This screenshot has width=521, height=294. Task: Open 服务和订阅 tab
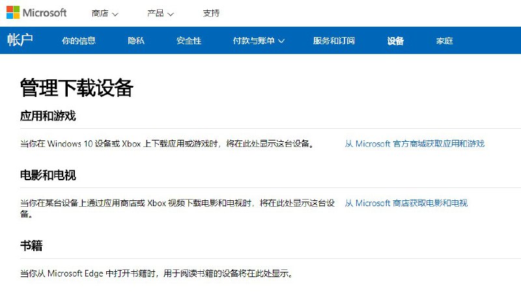tap(334, 40)
